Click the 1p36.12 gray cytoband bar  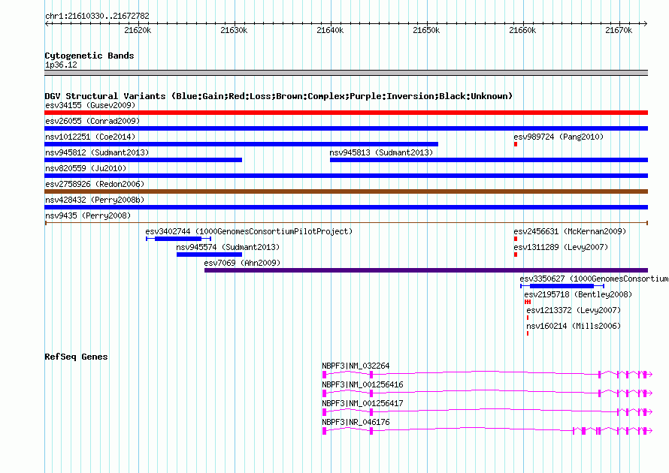tap(346, 73)
